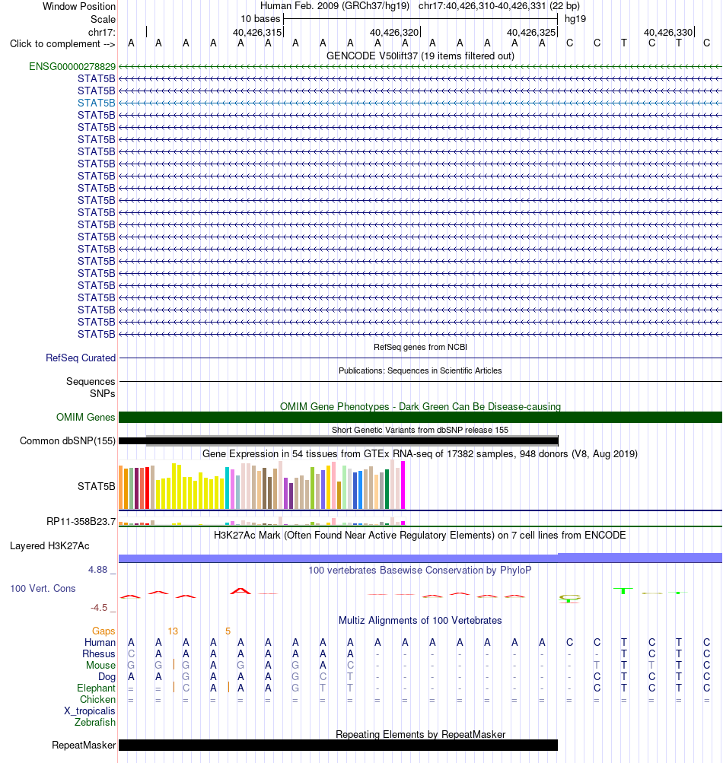Open '100 vertebrates Basewise Conservation by PhyloP' title
The image size is (723, 763).
point(420,570)
